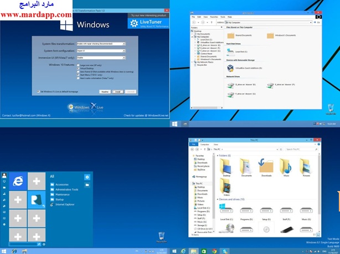Collapse the Devices and drives group
Viewport: 340px width, 254px height.
(217, 199)
